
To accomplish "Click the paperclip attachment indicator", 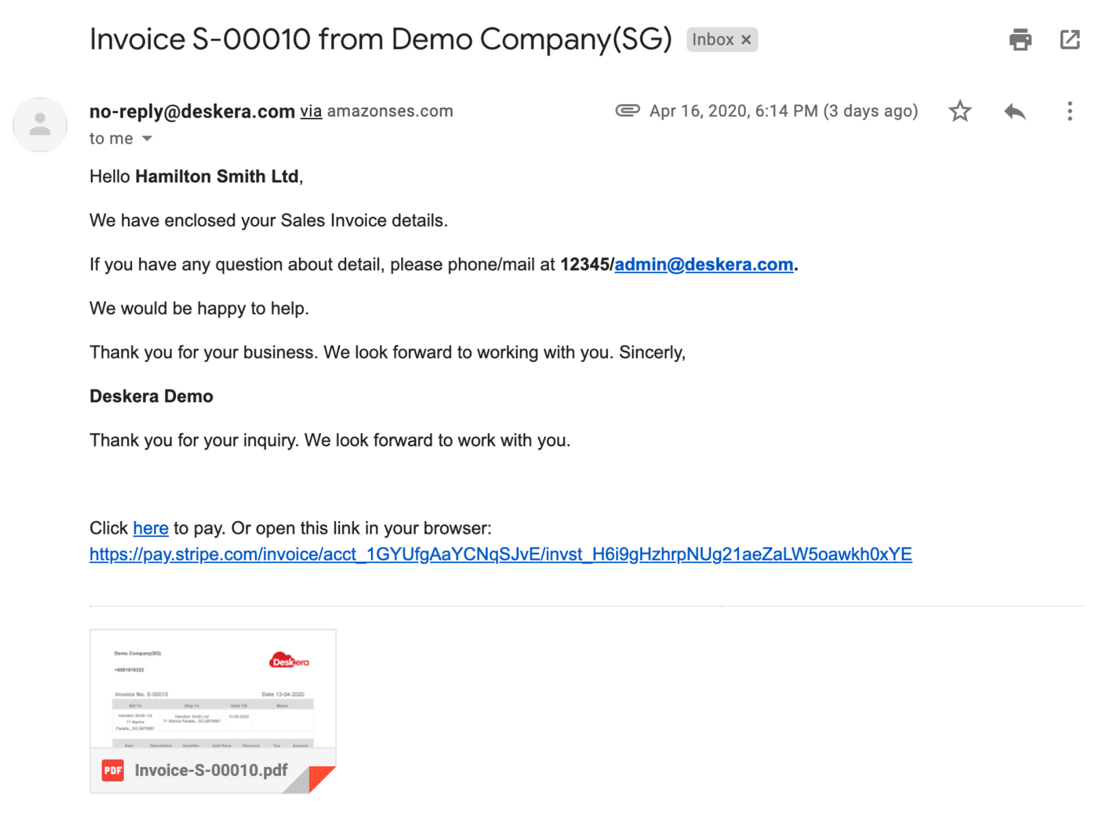I will click(x=627, y=111).
